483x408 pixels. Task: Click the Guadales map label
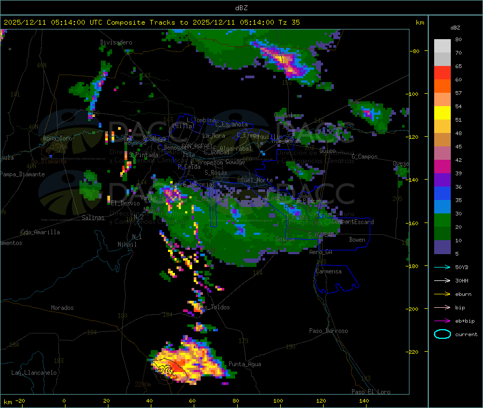coord(287,115)
